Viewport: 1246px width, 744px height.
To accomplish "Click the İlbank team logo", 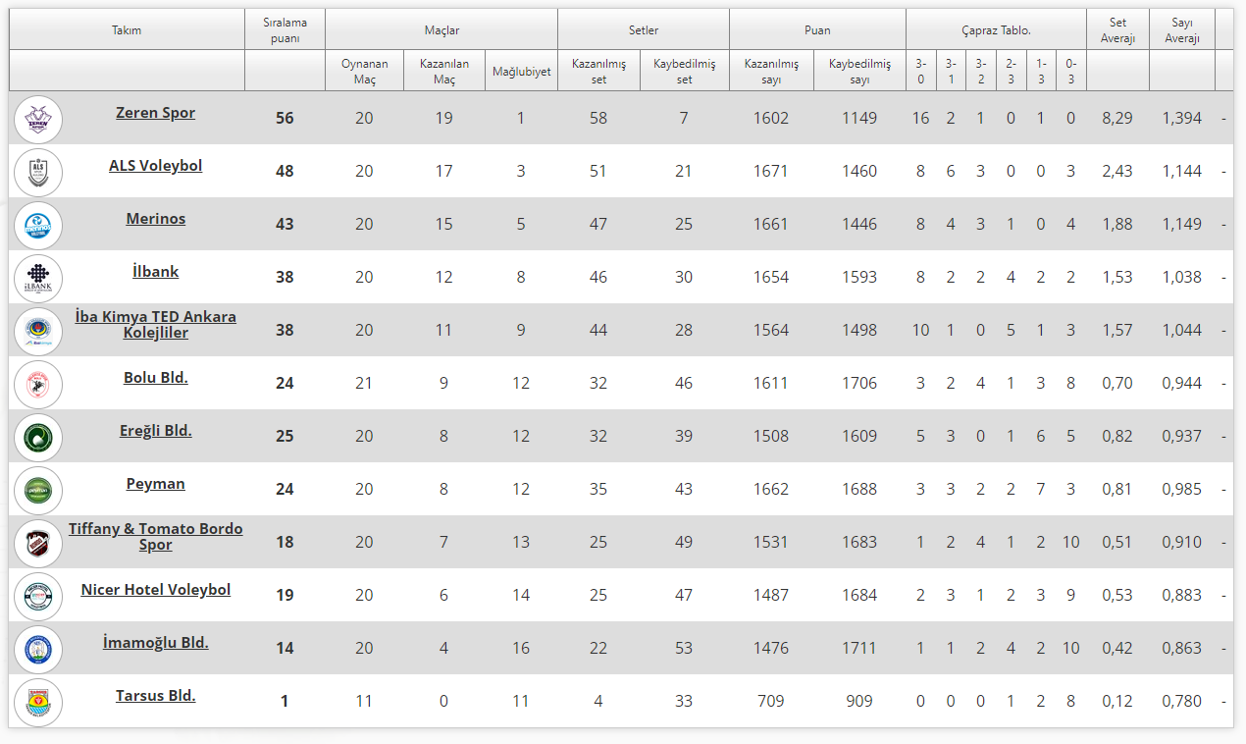I will tap(38, 279).
